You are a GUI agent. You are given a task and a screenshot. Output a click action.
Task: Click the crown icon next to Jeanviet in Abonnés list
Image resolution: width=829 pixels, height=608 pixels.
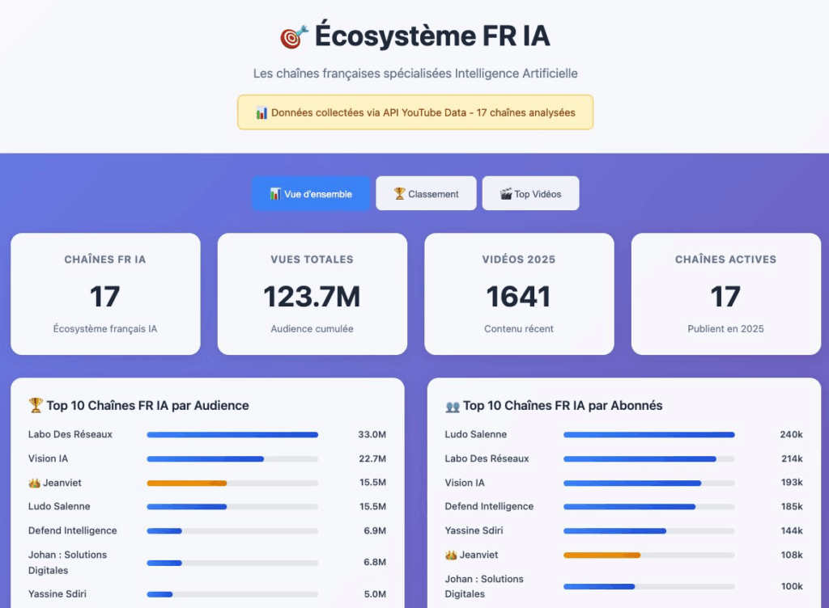(x=451, y=555)
